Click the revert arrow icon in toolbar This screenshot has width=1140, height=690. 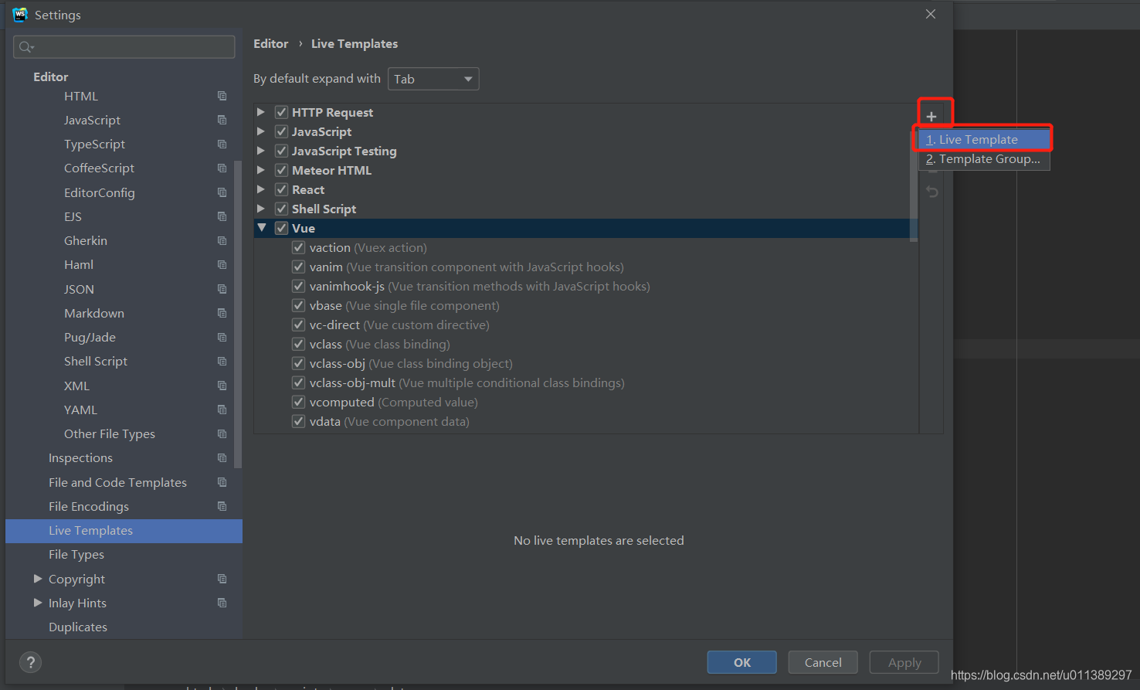pos(932,192)
